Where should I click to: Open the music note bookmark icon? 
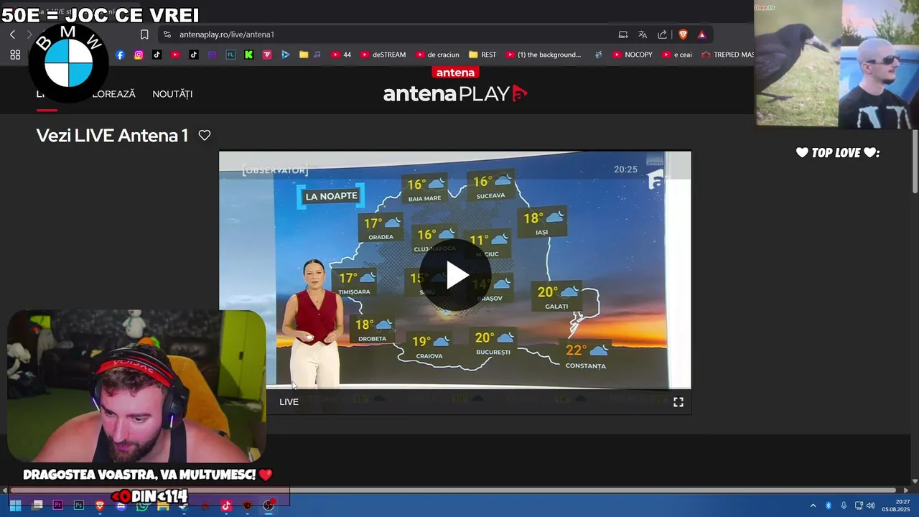pos(317,55)
